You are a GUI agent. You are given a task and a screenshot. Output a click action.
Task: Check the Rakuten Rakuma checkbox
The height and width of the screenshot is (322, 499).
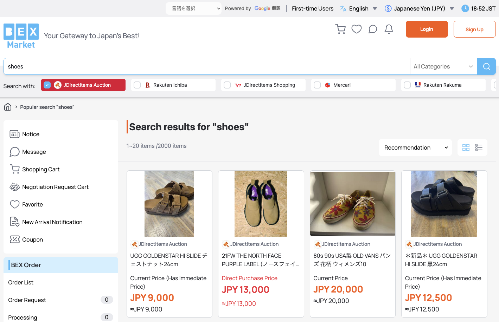click(x=407, y=85)
